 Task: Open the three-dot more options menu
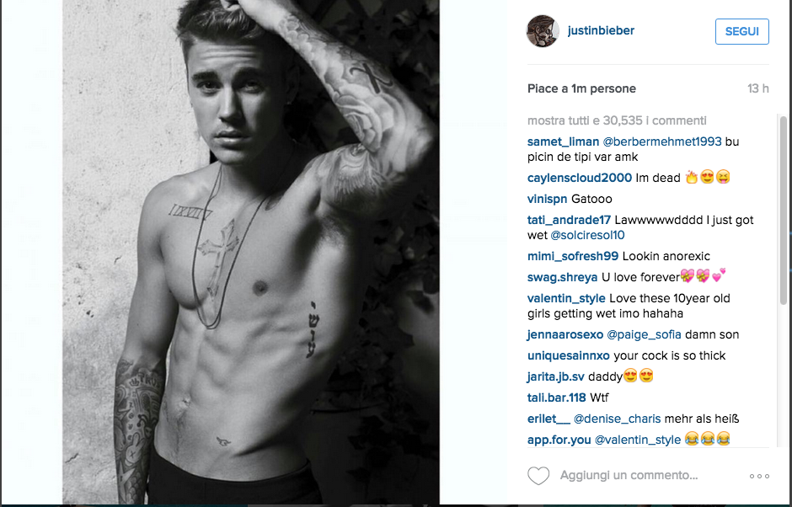point(759,476)
